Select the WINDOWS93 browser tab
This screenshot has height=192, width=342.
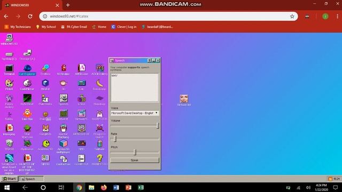click(32, 5)
